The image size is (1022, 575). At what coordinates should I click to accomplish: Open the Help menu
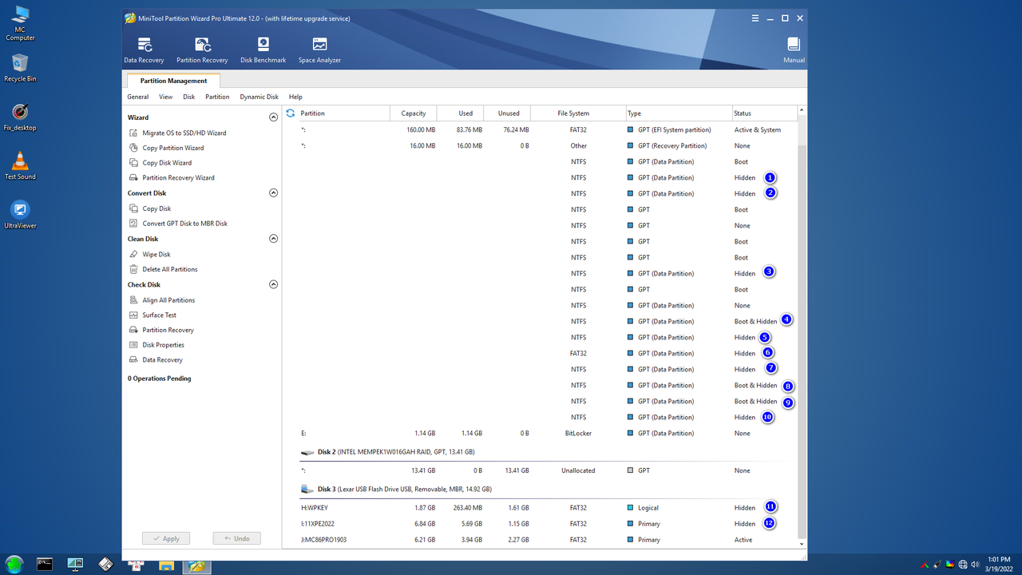295,97
